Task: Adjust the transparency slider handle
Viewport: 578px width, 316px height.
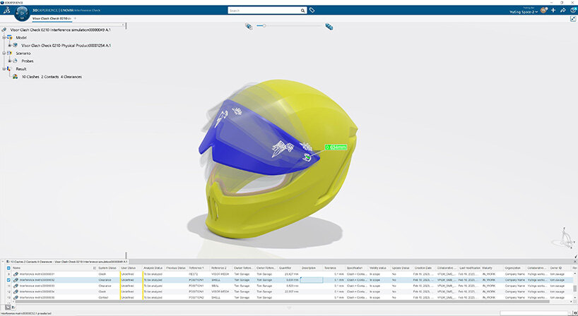Action: click(265, 26)
